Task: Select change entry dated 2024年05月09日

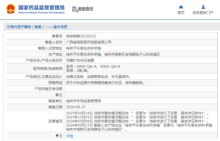Action: [137, 121]
